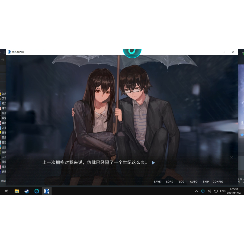Hide the dialogue box with the X icon
The image size is (244, 244).
pyautogui.click(x=232, y=158)
